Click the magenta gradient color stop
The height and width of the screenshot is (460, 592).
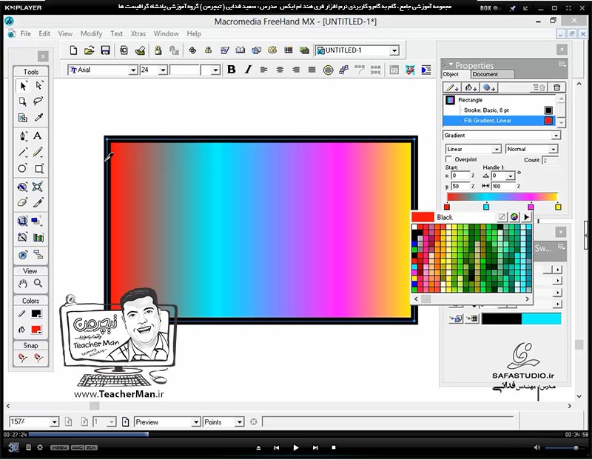tap(531, 207)
